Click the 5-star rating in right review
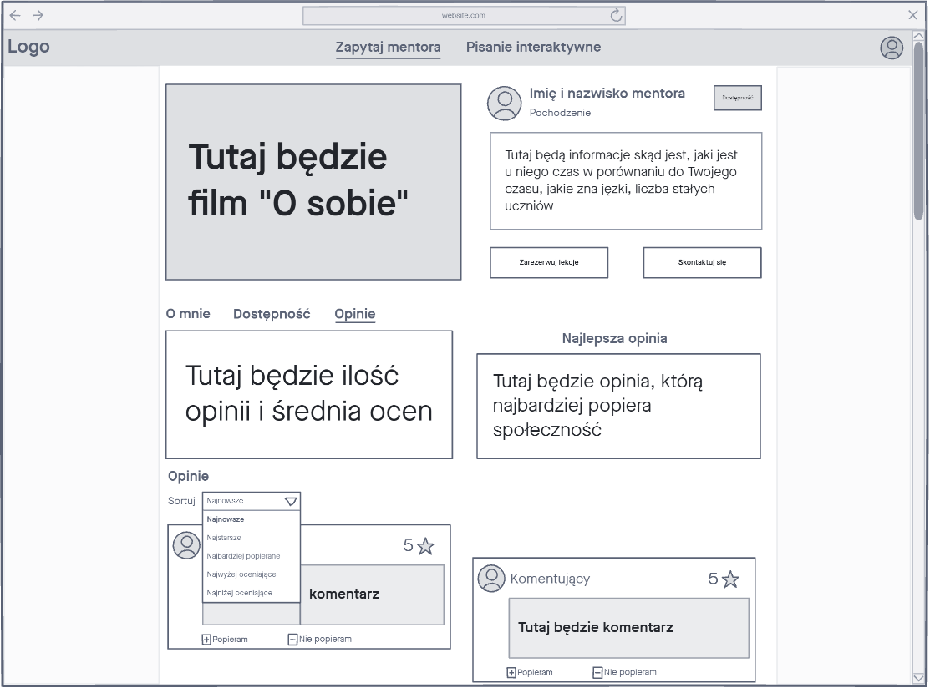The image size is (930, 688). coord(724,579)
